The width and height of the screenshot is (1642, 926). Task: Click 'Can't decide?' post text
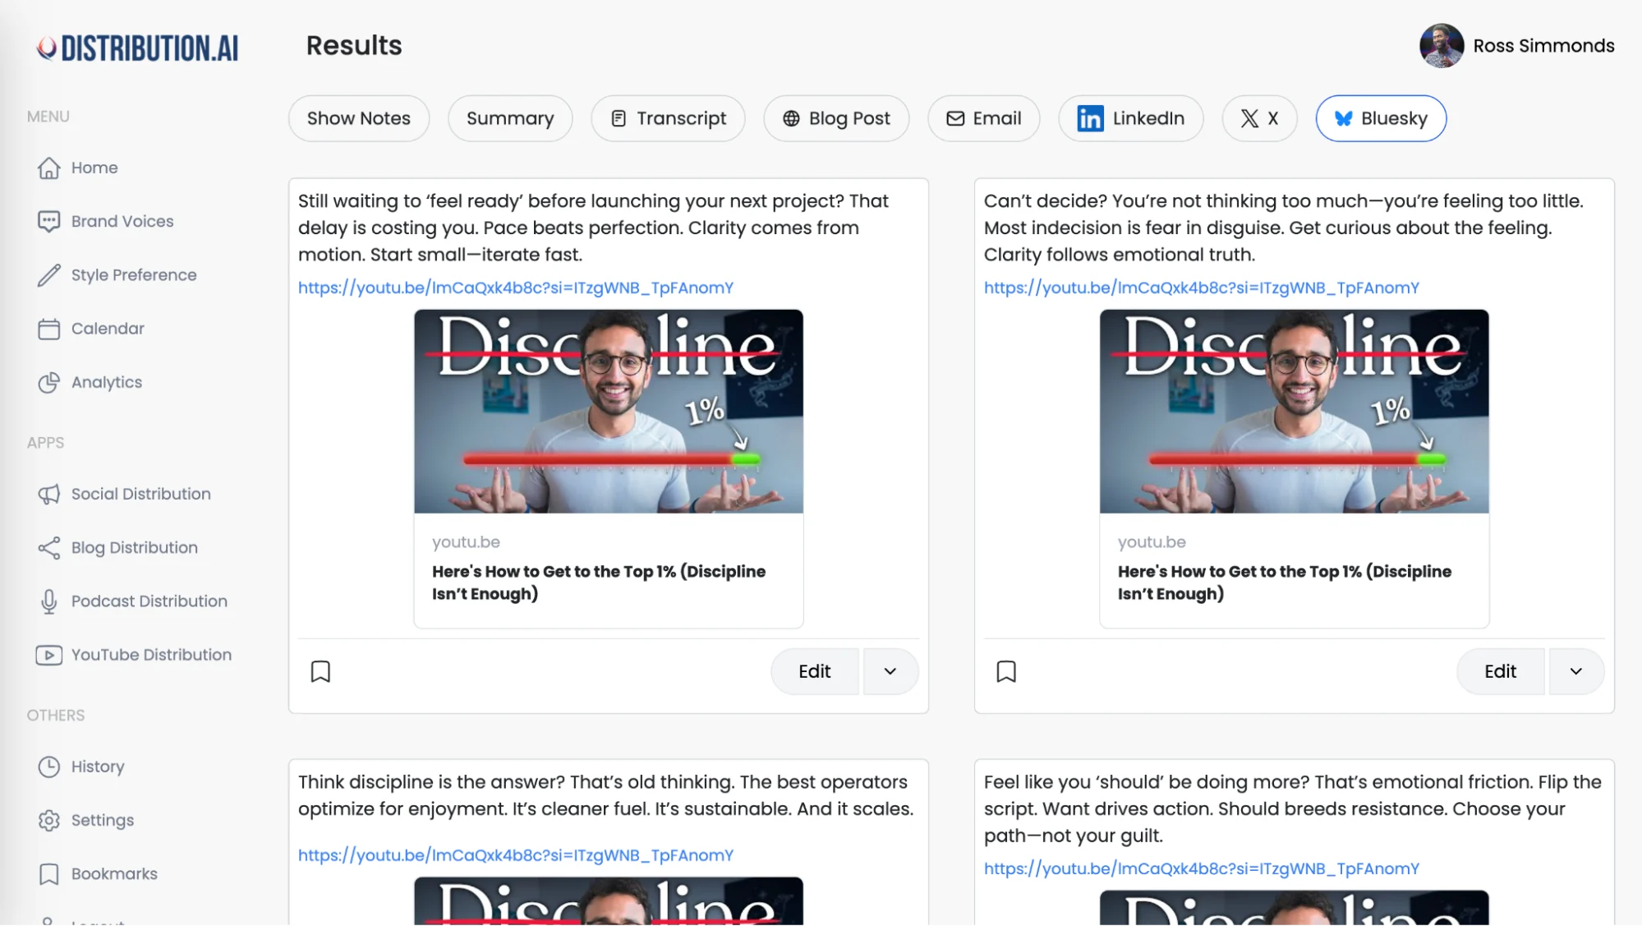point(1283,228)
